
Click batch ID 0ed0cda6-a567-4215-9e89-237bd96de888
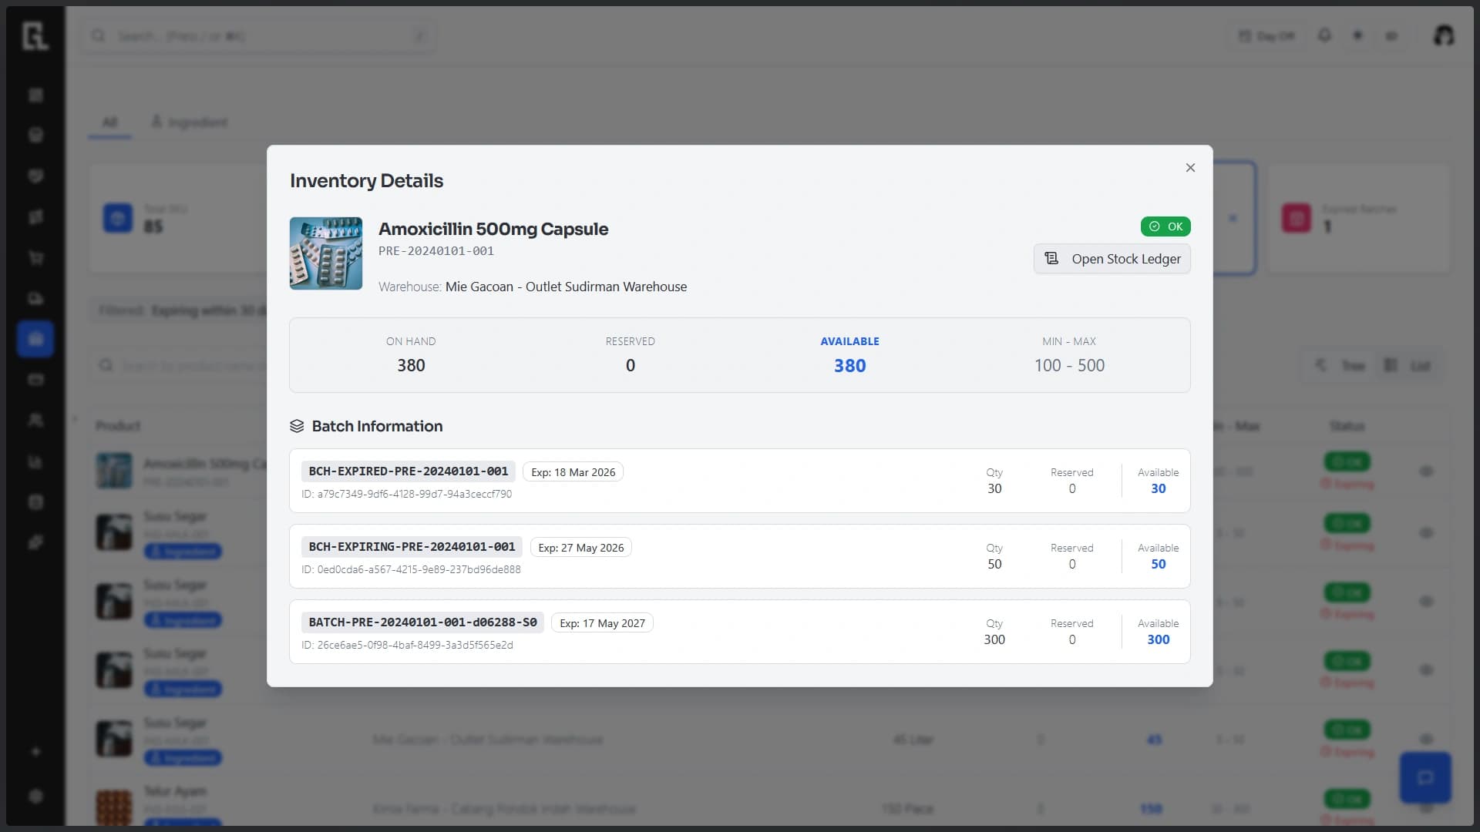(411, 569)
